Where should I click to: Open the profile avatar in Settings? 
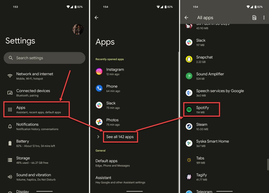(x=78, y=29)
